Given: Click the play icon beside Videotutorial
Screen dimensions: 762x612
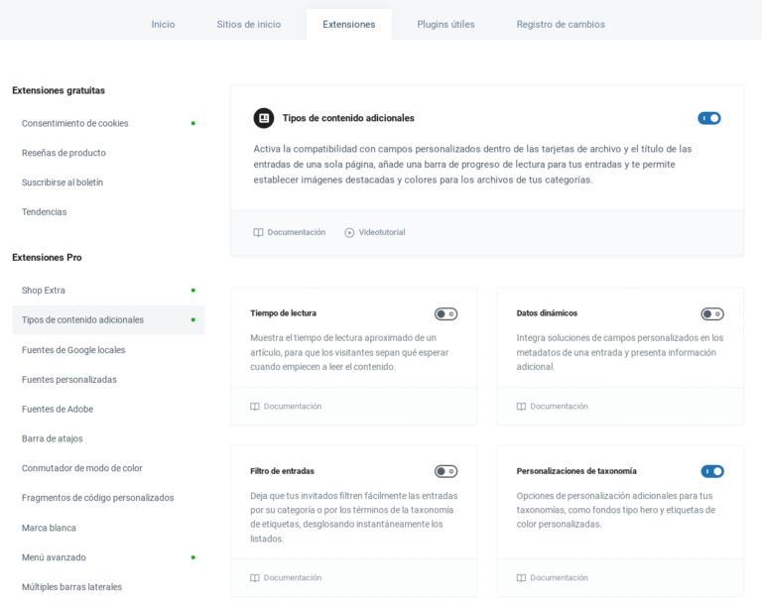Looking at the screenshot, I should pyautogui.click(x=349, y=233).
